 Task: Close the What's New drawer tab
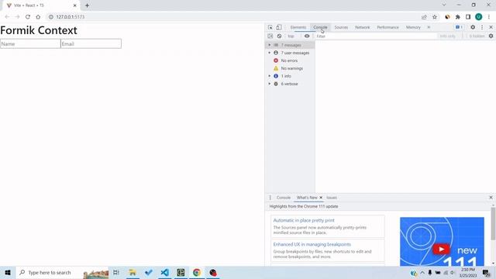coord(321,198)
